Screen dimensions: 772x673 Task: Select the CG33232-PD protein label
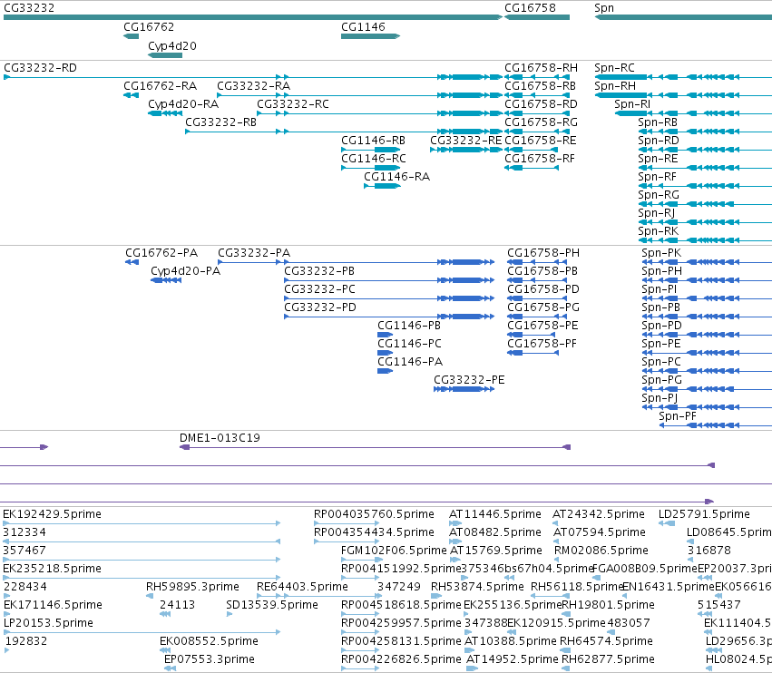coord(320,307)
